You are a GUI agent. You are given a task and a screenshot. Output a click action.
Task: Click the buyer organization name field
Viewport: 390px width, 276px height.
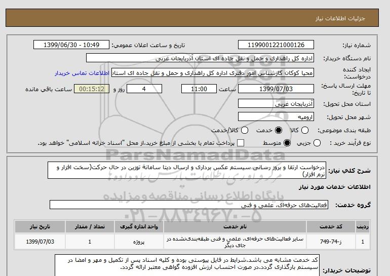tap(200, 58)
